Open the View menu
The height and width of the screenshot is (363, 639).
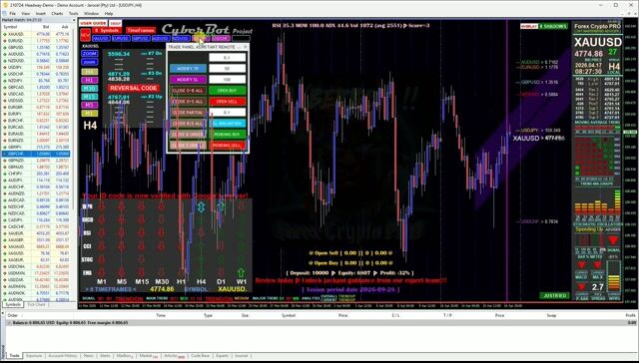[x=26, y=13]
